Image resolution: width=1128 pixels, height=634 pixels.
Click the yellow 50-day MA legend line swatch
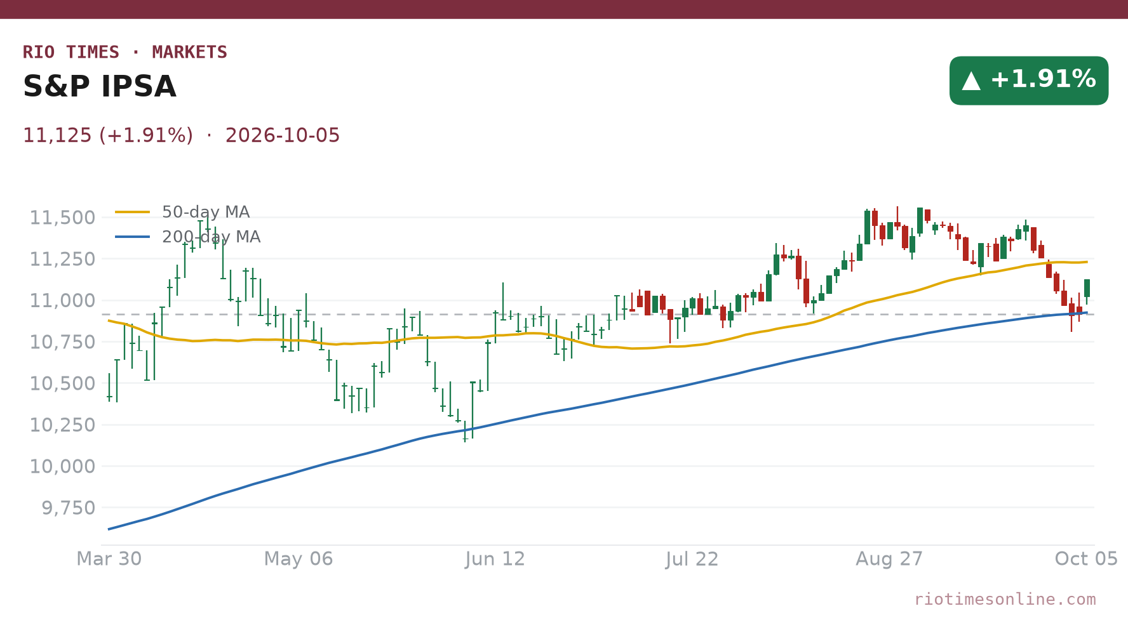133,212
